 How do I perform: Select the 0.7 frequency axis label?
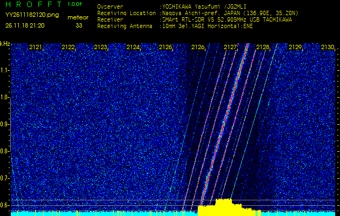click(5, 178)
